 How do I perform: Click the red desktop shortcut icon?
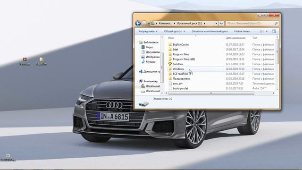coord(25,59)
